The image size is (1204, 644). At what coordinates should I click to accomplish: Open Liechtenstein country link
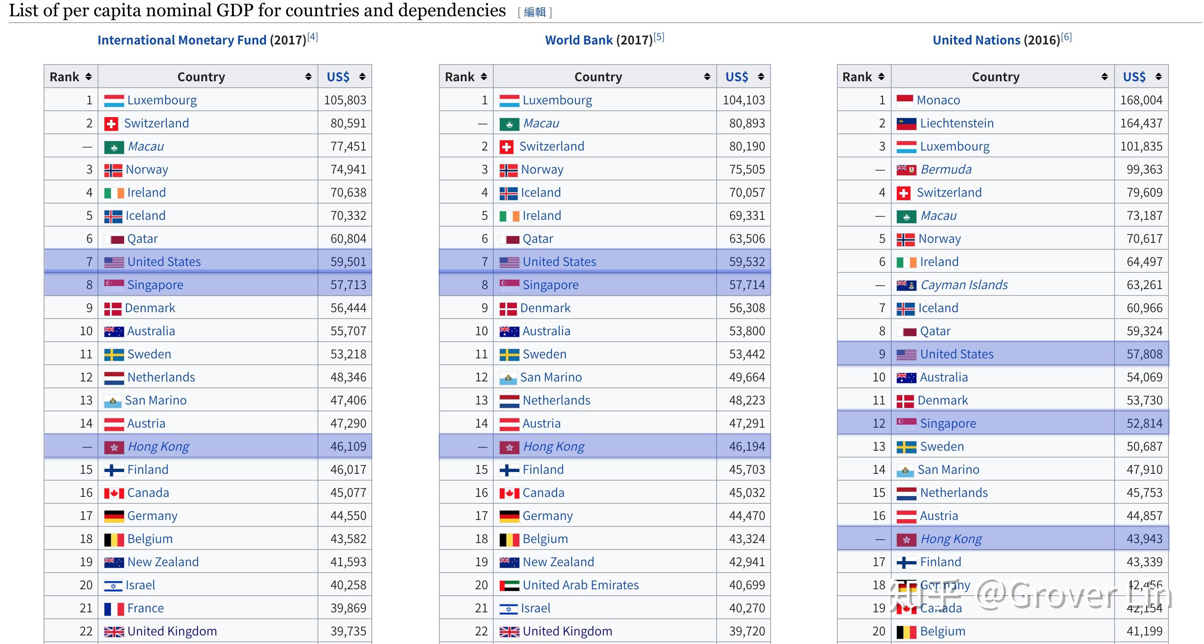[x=957, y=123]
